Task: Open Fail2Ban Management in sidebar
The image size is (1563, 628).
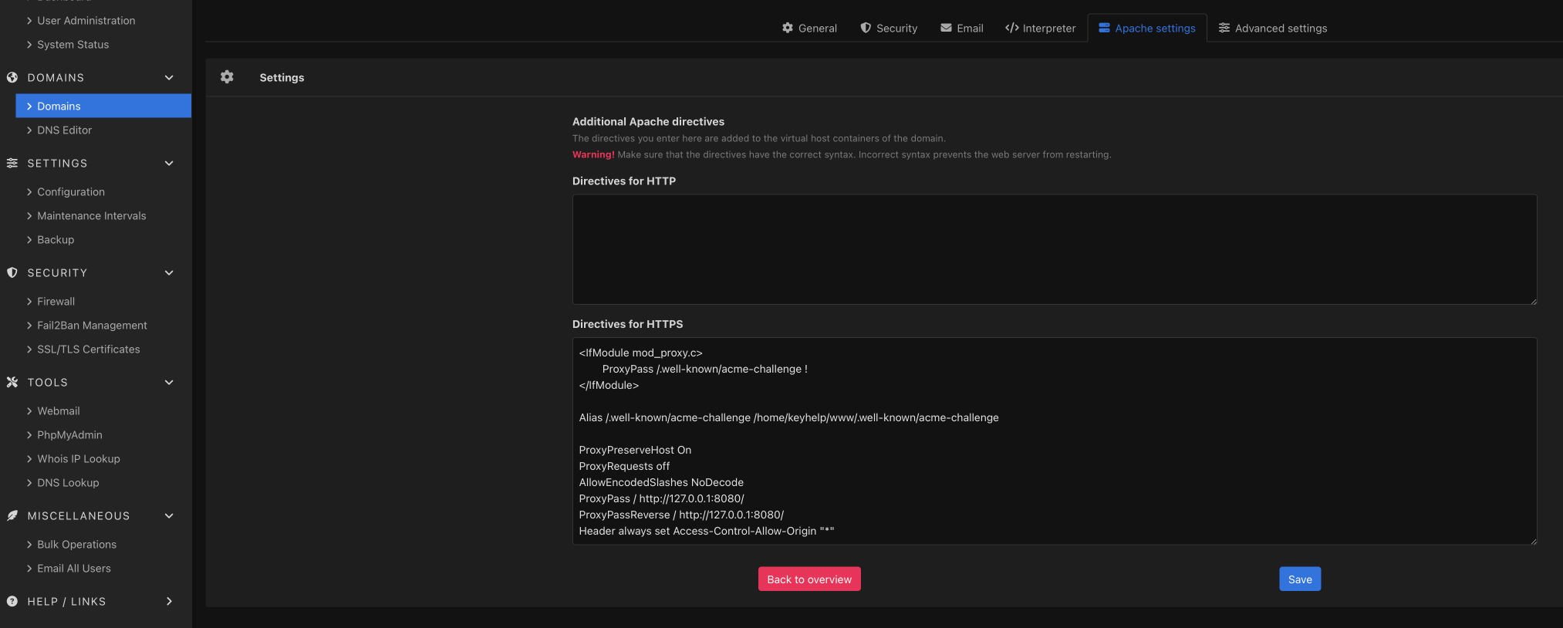Action: (x=92, y=326)
